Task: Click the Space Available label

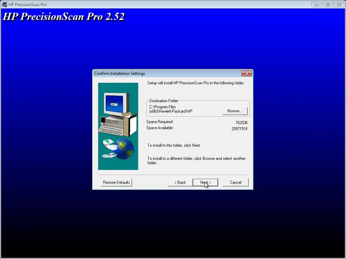Action: 160,128
